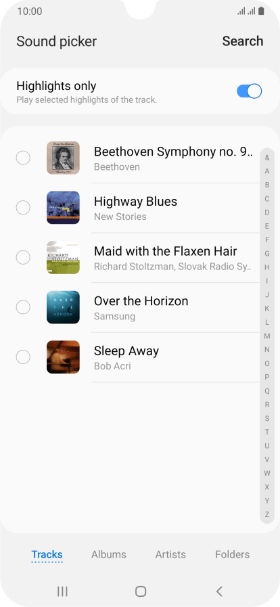Open Search in the Sound picker
This screenshot has height=607, width=280.
[x=243, y=41]
